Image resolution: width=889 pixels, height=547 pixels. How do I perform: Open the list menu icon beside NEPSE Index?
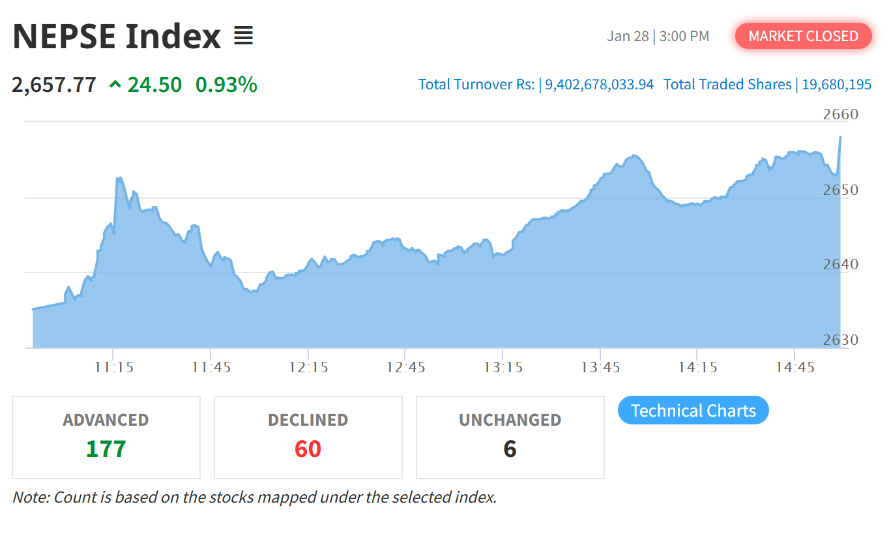pos(243,37)
